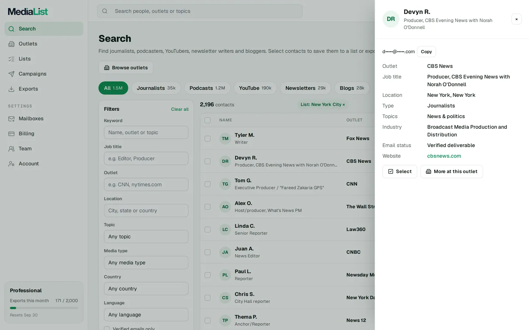Click the MediaList logo
This screenshot has height=330, width=529.
click(28, 11)
